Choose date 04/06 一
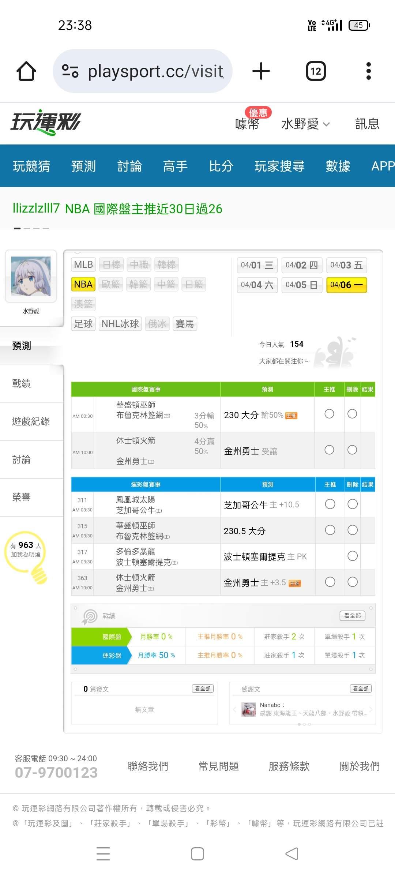Image resolution: width=395 pixels, height=878 pixels. point(346,285)
